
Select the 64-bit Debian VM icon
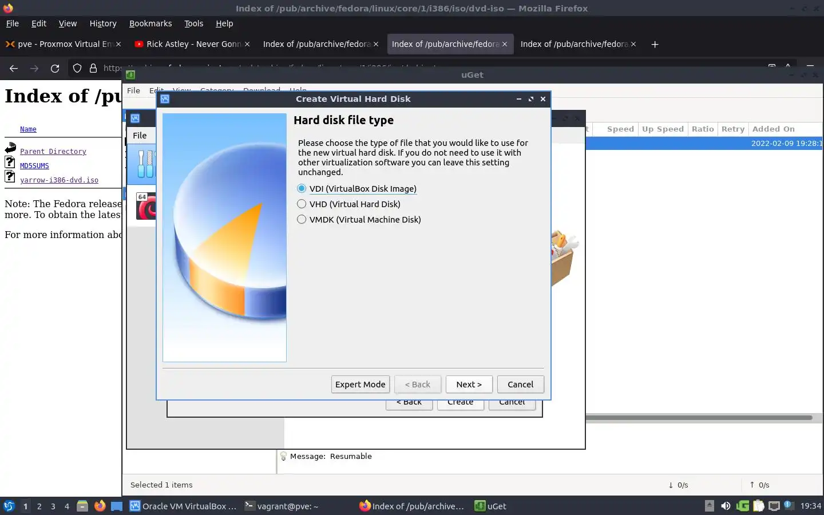(146, 206)
